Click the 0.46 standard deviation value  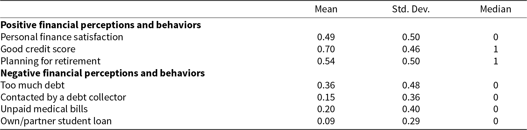[x=411, y=49]
